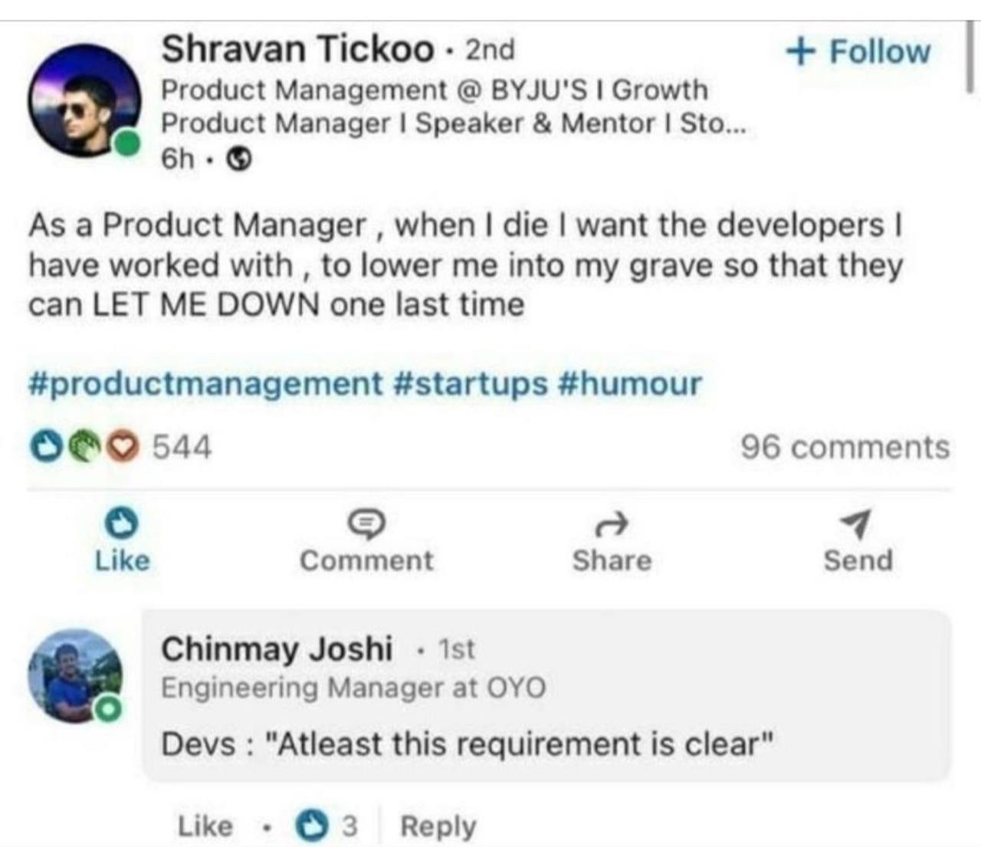Like Chinmay Joshi's comment
The image size is (981, 847).
(205, 826)
